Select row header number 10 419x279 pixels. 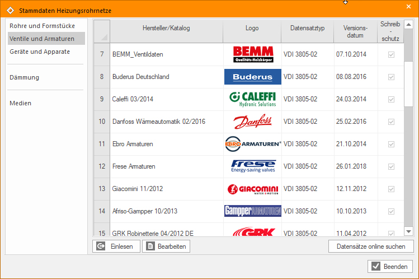click(102, 122)
